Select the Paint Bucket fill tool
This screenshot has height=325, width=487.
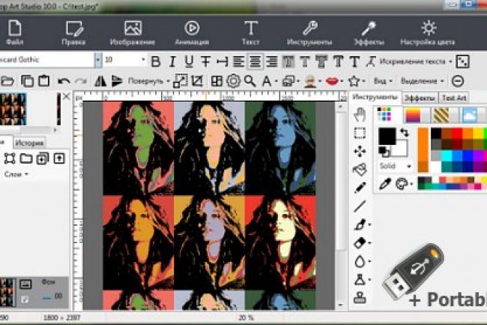click(x=360, y=169)
